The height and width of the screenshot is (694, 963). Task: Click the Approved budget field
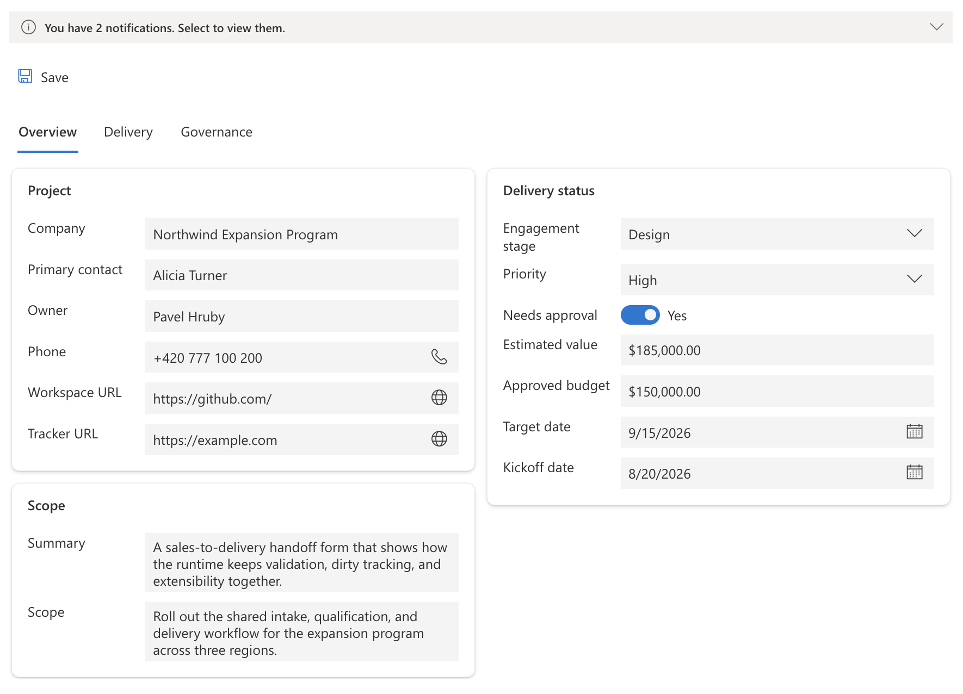(777, 391)
